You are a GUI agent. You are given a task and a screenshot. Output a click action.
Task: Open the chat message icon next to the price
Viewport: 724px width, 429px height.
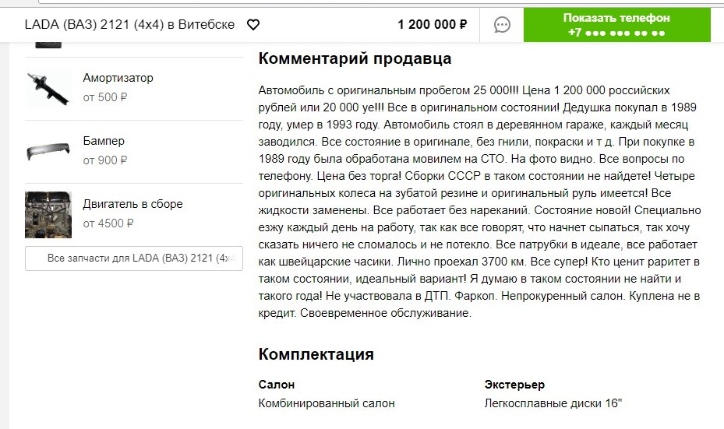tap(502, 25)
